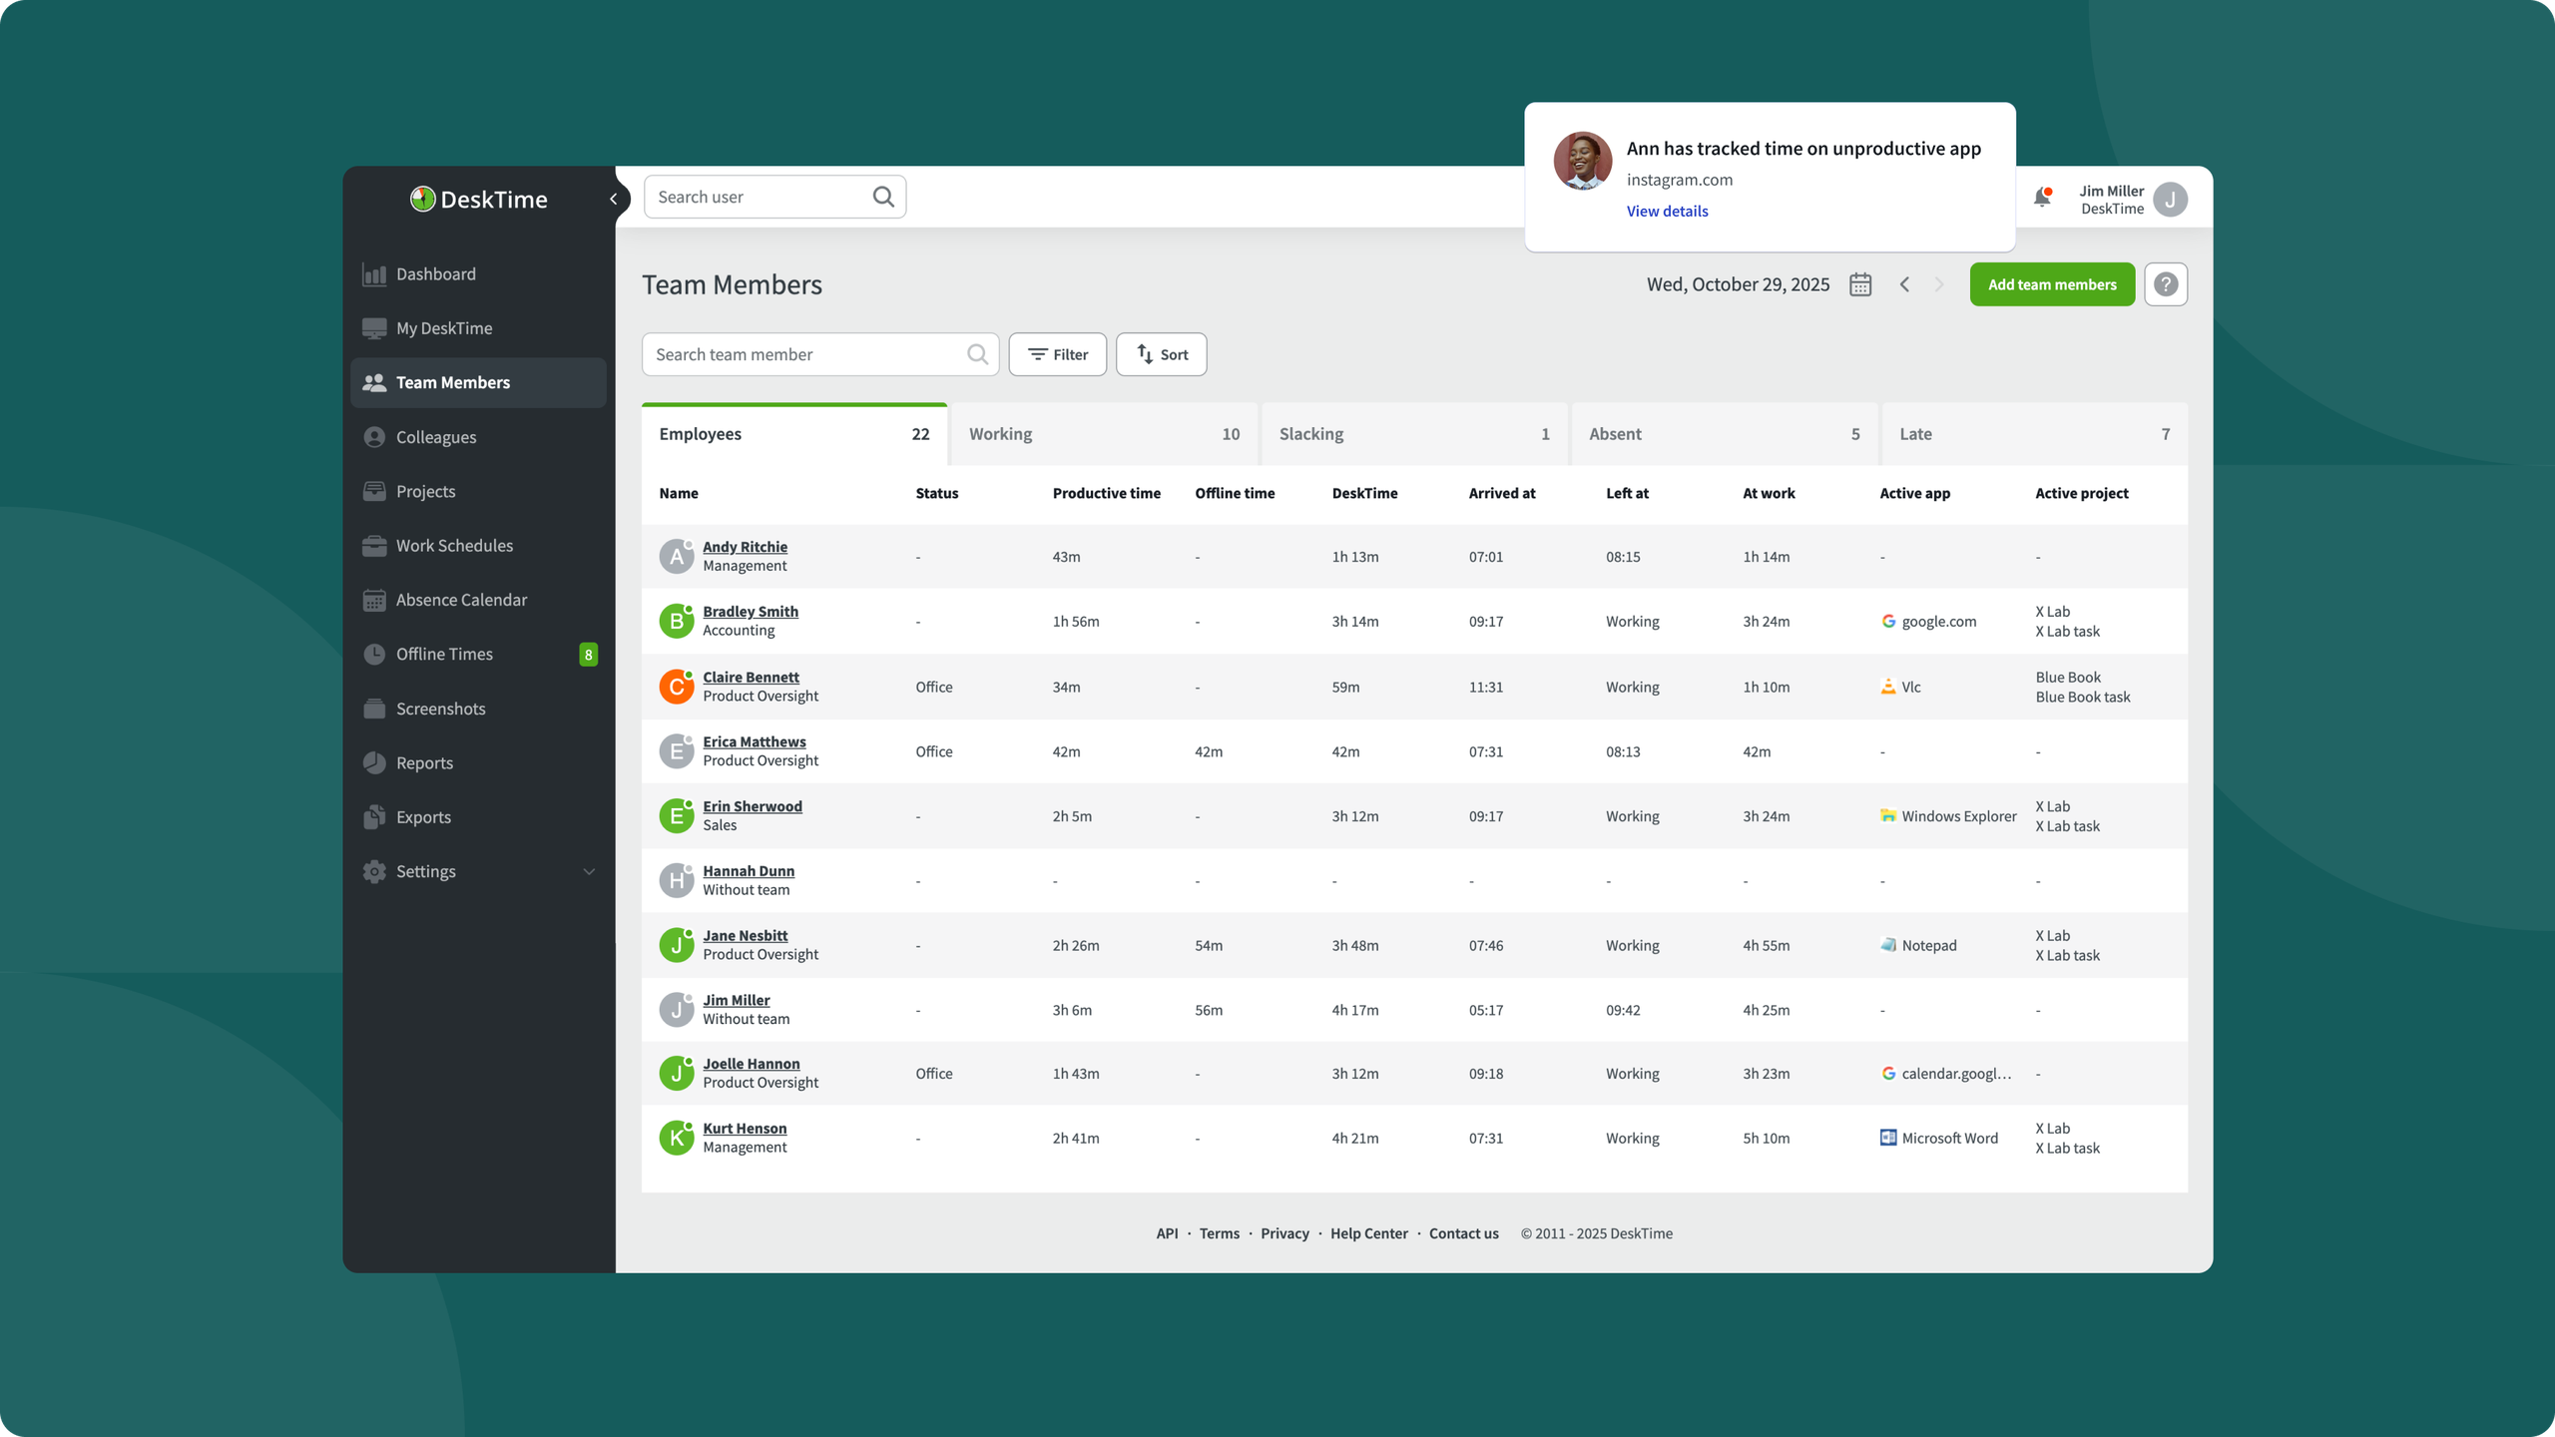Image resolution: width=2555 pixels, height=1437 pixels.
Task: Collapse the sidebar with the arrow
Action: [614, 199]
